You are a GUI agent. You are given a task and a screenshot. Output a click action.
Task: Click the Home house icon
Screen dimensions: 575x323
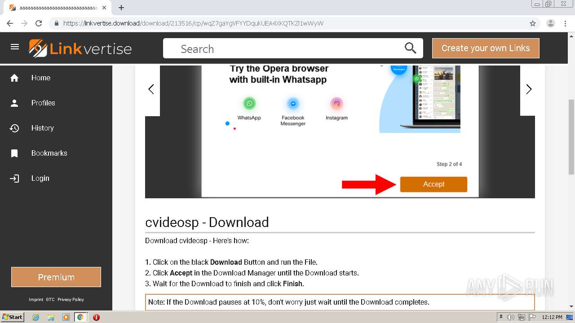coord(14,78)
